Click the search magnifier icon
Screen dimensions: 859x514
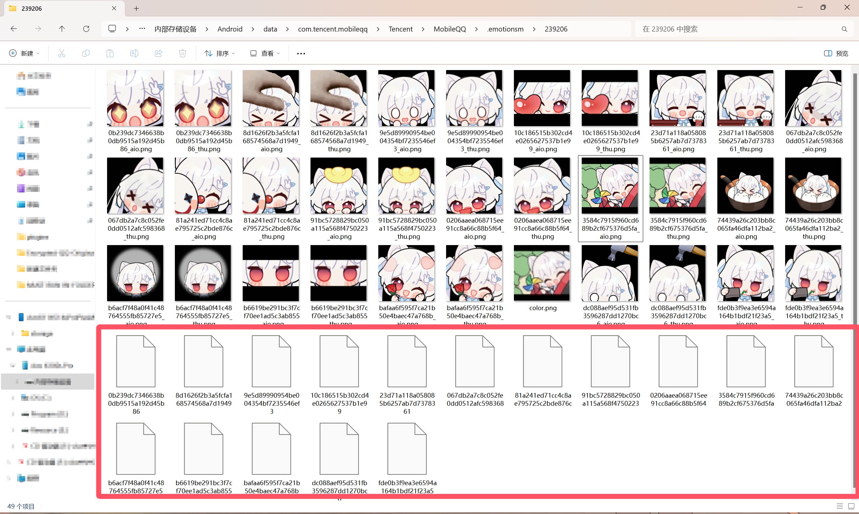(x=845, y=29)
